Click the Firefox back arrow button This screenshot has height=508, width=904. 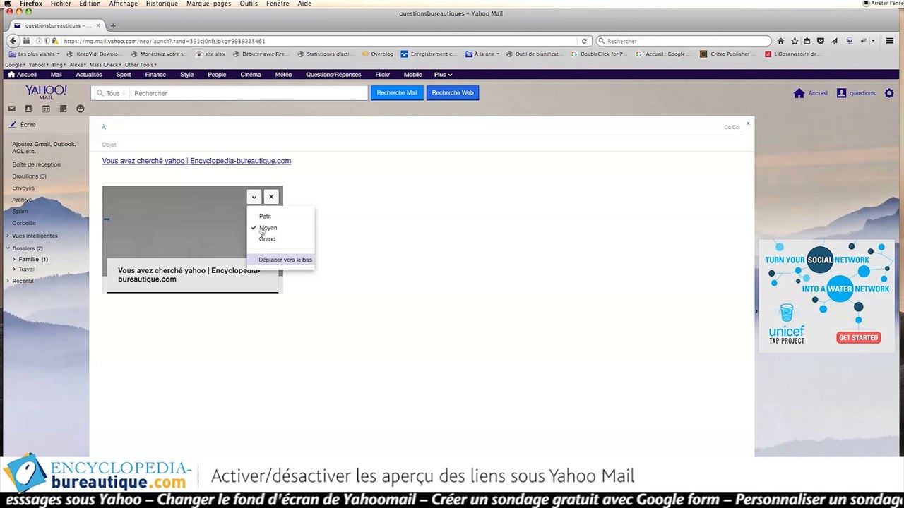point(13,41)
